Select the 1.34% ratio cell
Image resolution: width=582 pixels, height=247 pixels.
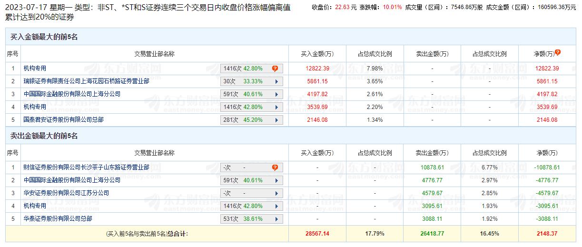pyautogui.click(x=375, y=120)
